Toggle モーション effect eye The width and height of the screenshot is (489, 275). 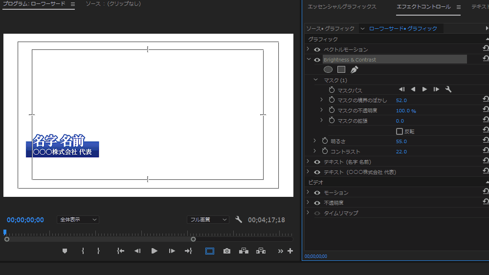[x=317, y=193]
